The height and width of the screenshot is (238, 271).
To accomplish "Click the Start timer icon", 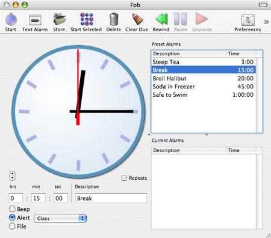I will pyautogui.click(x=11, y=20).
